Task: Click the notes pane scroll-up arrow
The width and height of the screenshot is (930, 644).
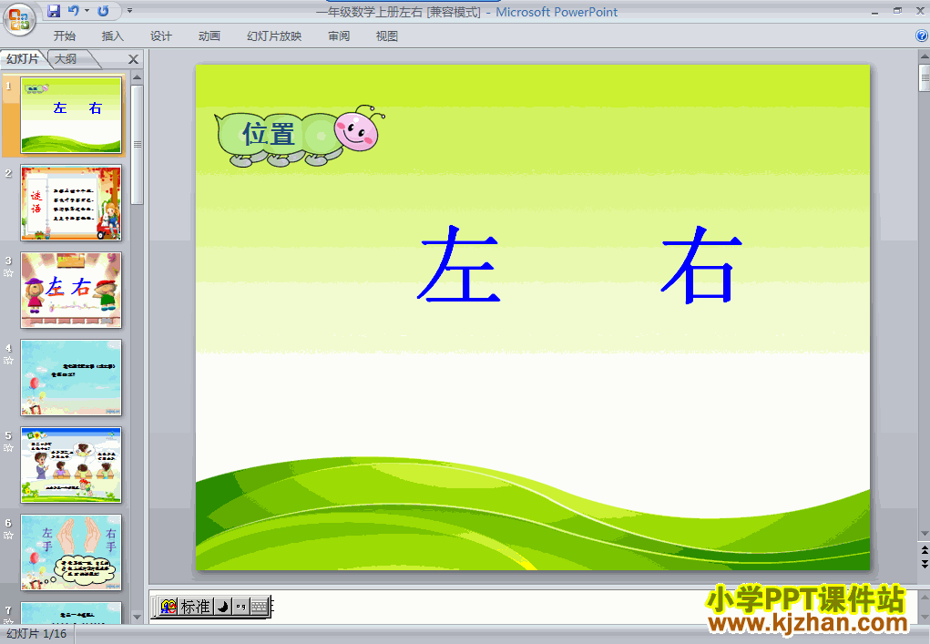Action: point(924,597)
